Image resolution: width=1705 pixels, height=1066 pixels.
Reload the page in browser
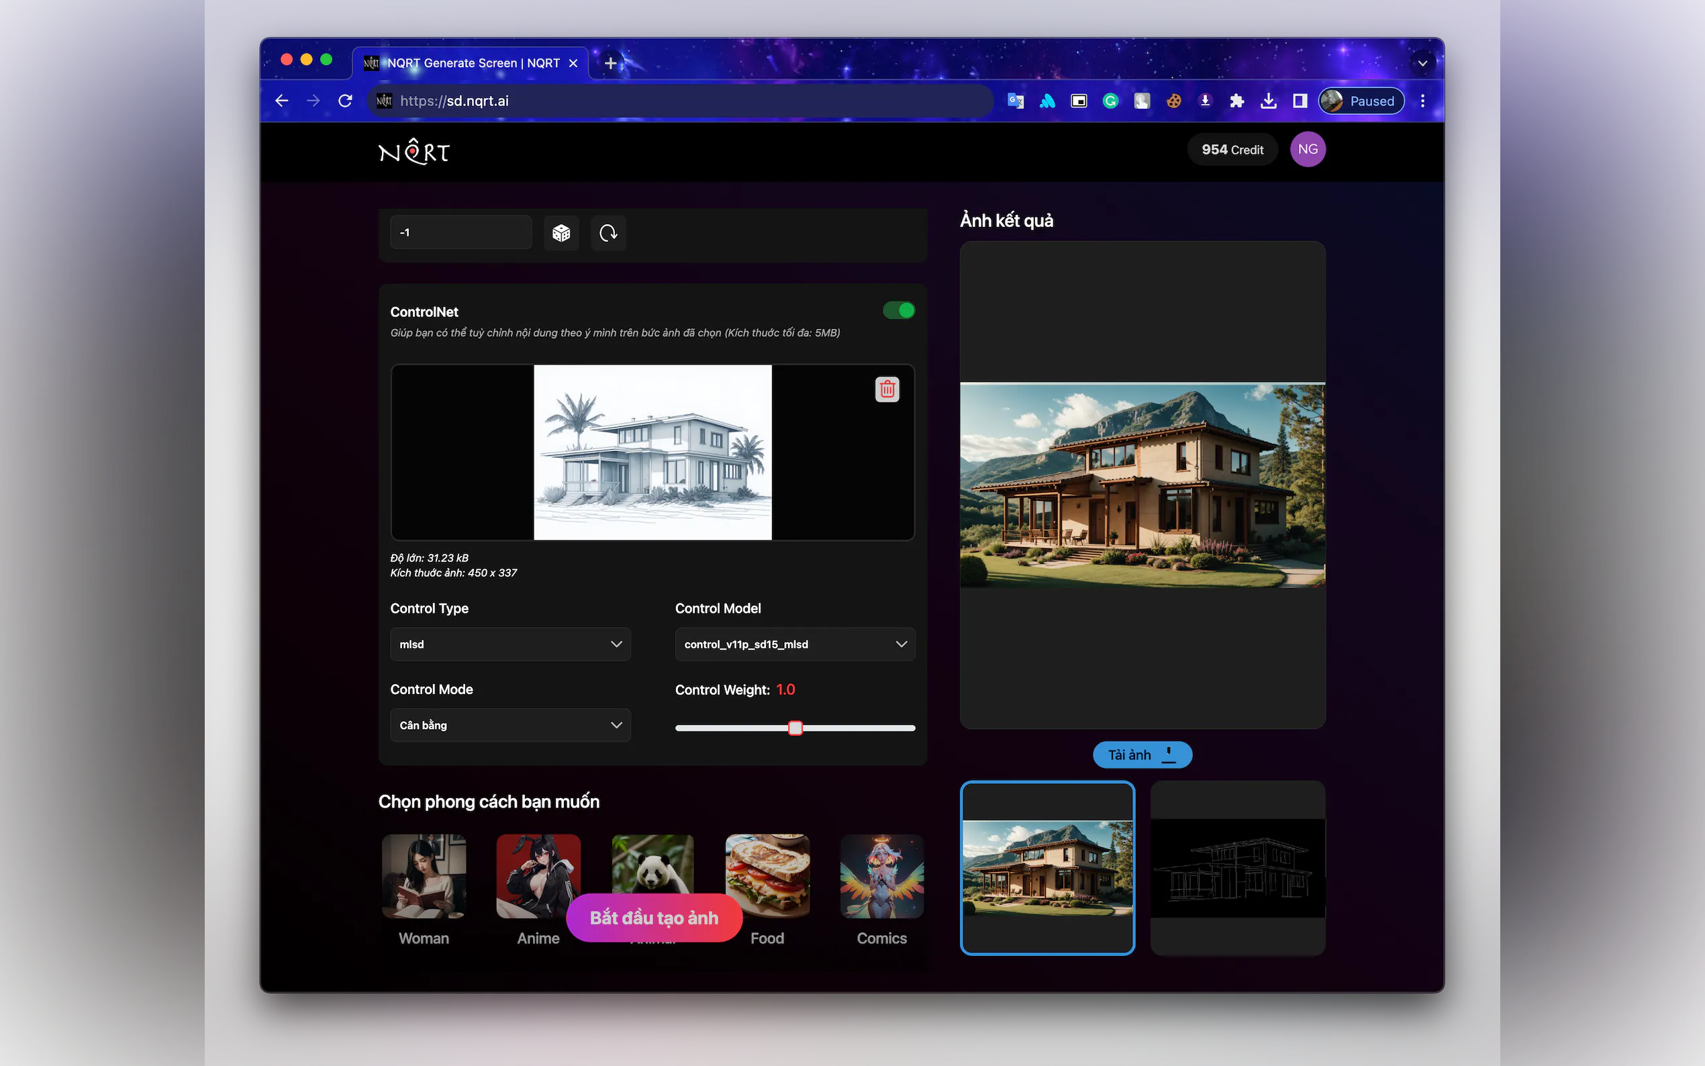pyautogui.click(x=344, y=101)
